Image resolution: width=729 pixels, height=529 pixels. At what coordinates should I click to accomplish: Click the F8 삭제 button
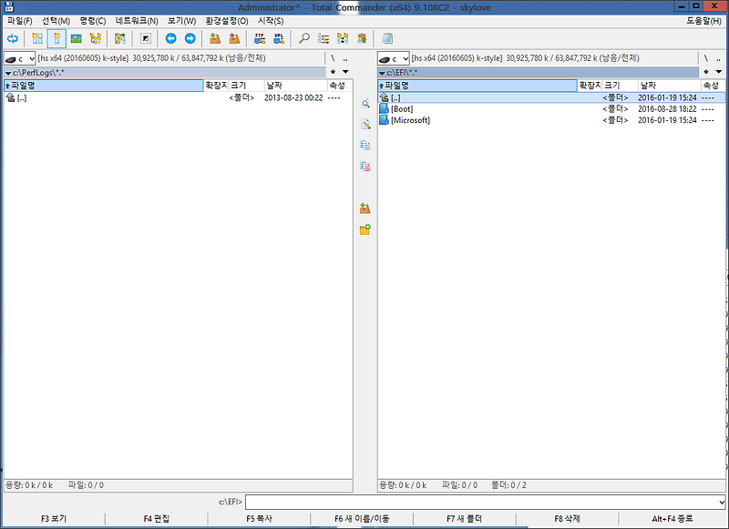pyautogui.click(x=567, y=518)
